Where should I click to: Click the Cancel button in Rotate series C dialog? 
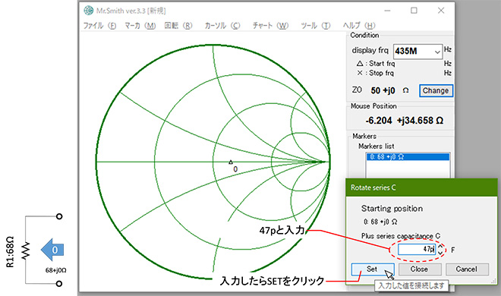click(467, 269)
